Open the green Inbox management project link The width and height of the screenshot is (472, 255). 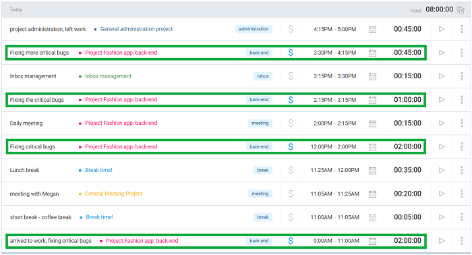pyautogui.click(x=109, y=76)
